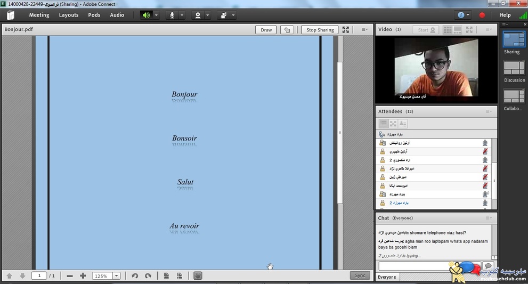Select the Discussion layout thumbnail

tap(514, 68)
